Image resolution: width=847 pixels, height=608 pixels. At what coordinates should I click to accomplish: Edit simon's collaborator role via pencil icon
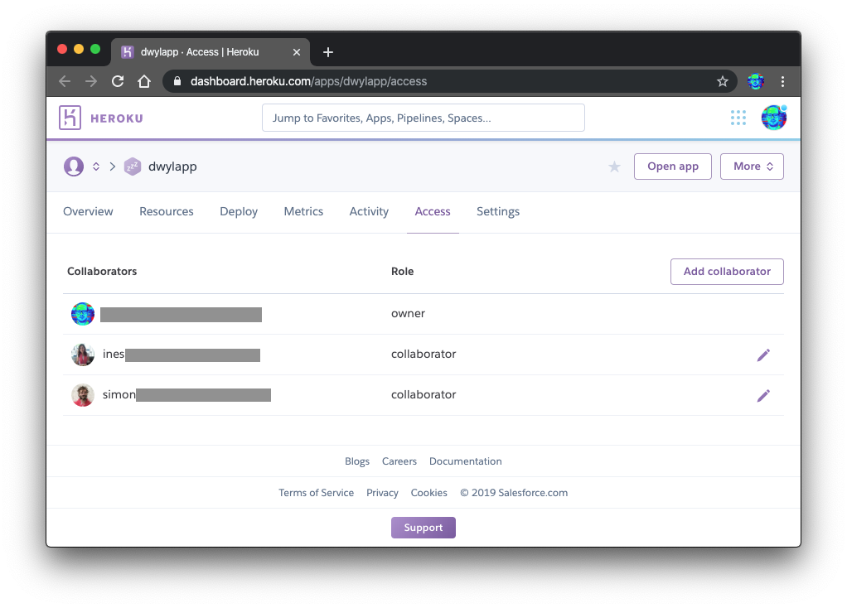[763, 395]
